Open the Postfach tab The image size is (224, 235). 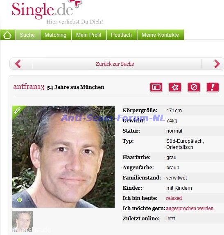(122, 35)
